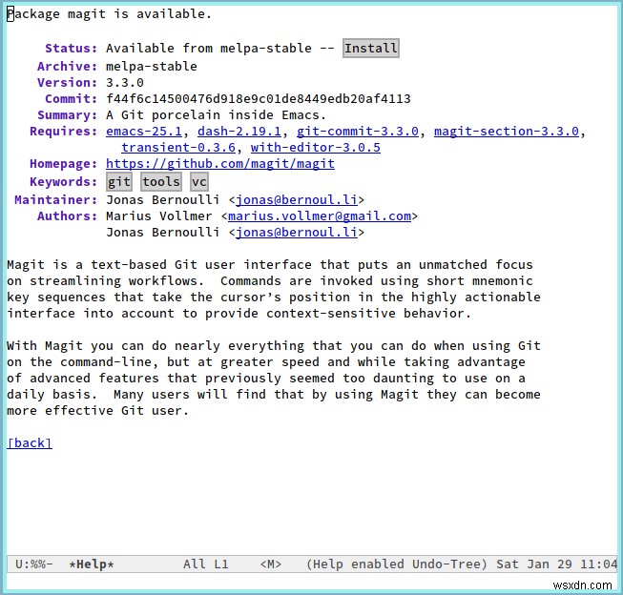The width and height of the screenshot is (623, 595).
Task: Click the 'Requires:' field label
Action: click(x=64, y=131)
